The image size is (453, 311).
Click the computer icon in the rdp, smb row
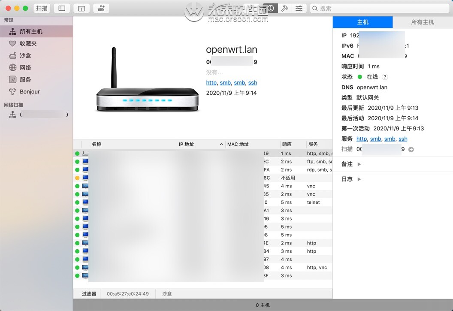click(x=85, y=170)
